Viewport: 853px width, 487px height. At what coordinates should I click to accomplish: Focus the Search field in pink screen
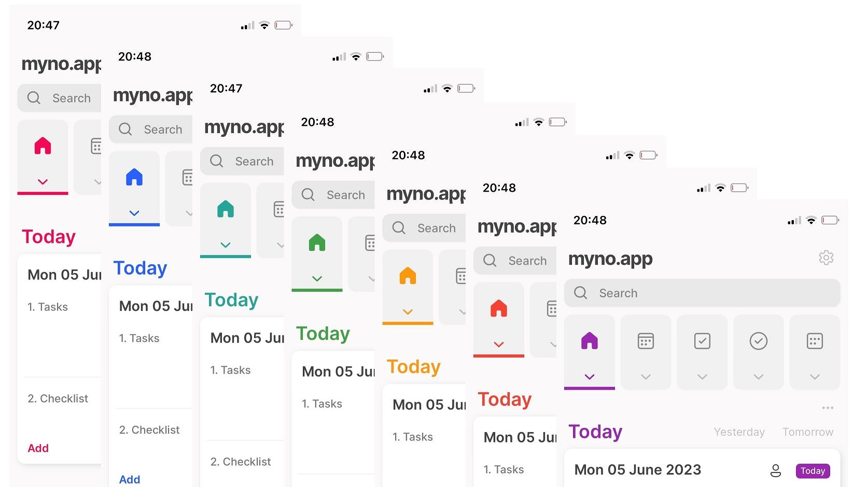60,98
